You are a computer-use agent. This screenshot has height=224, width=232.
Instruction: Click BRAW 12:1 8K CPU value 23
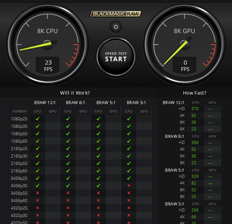coord(194,129)
